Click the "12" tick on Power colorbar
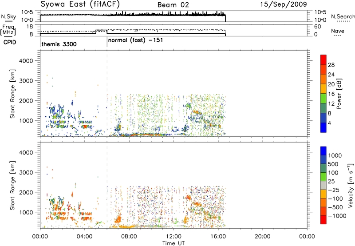Screen dimensions: 355x246 331,104
